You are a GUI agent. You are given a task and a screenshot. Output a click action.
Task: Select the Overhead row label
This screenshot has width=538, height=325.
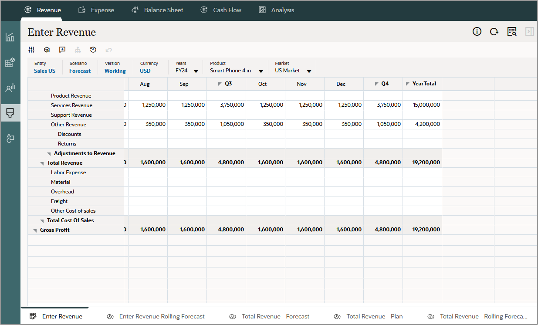(62, 191)
